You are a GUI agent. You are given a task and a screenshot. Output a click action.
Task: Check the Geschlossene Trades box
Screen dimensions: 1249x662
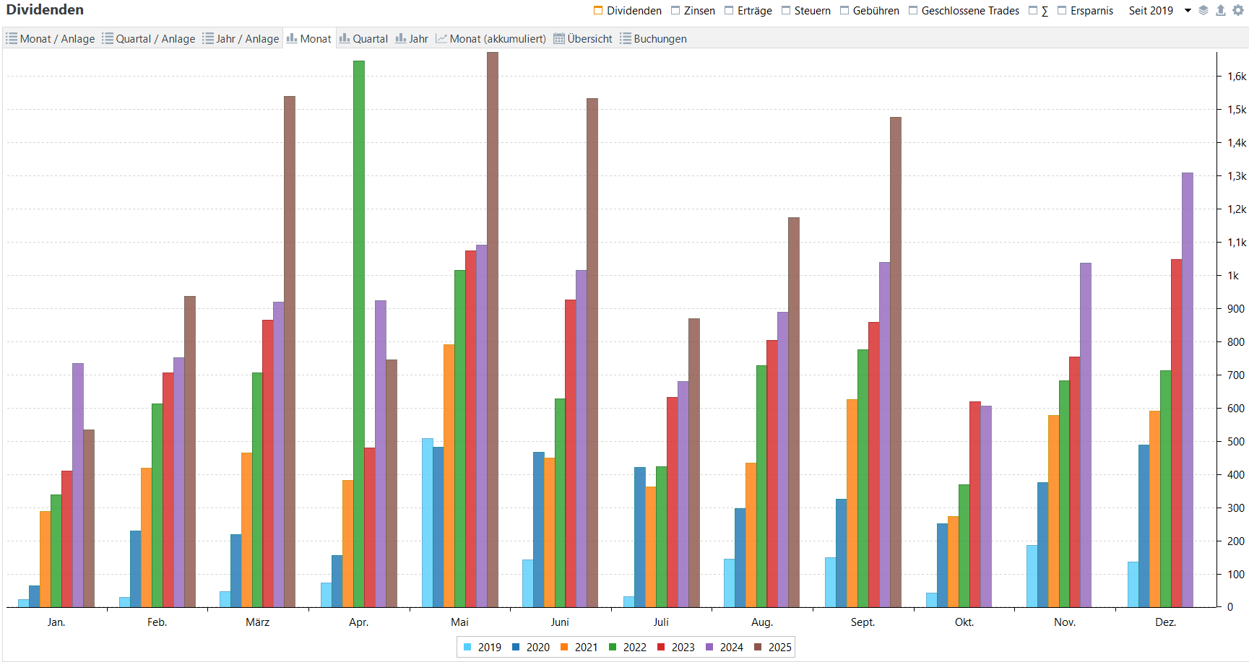(913, 10)
